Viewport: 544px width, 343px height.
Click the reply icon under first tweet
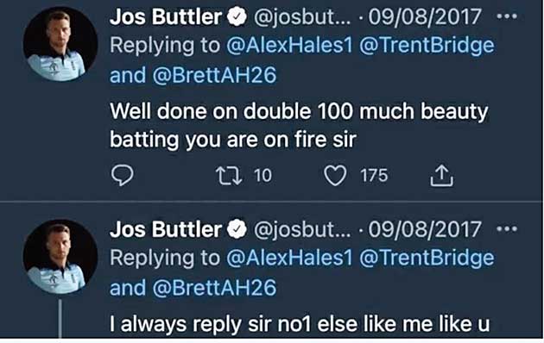tap(122, 175)
